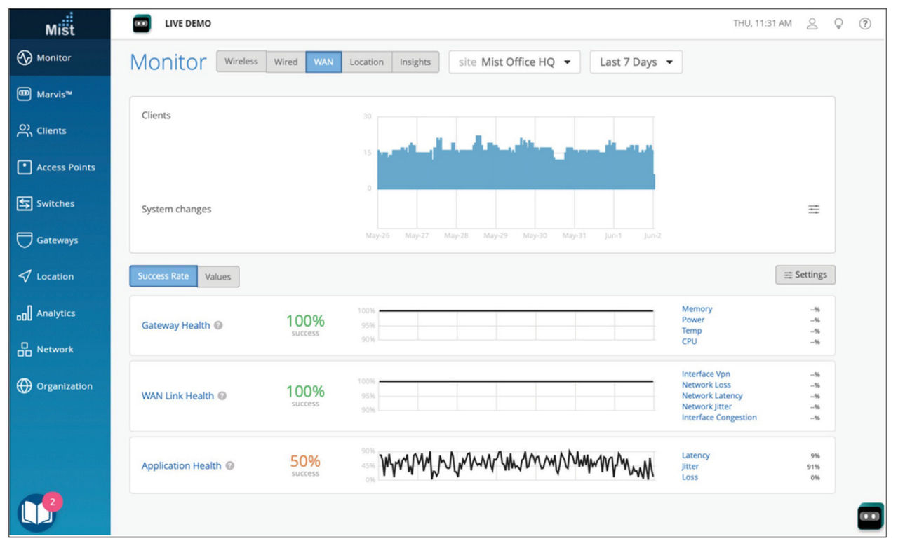The width and height of the screenshot is (898, 548).
Task: Open the Last 7 Days time range dropdown
Action: click(636, 62)
